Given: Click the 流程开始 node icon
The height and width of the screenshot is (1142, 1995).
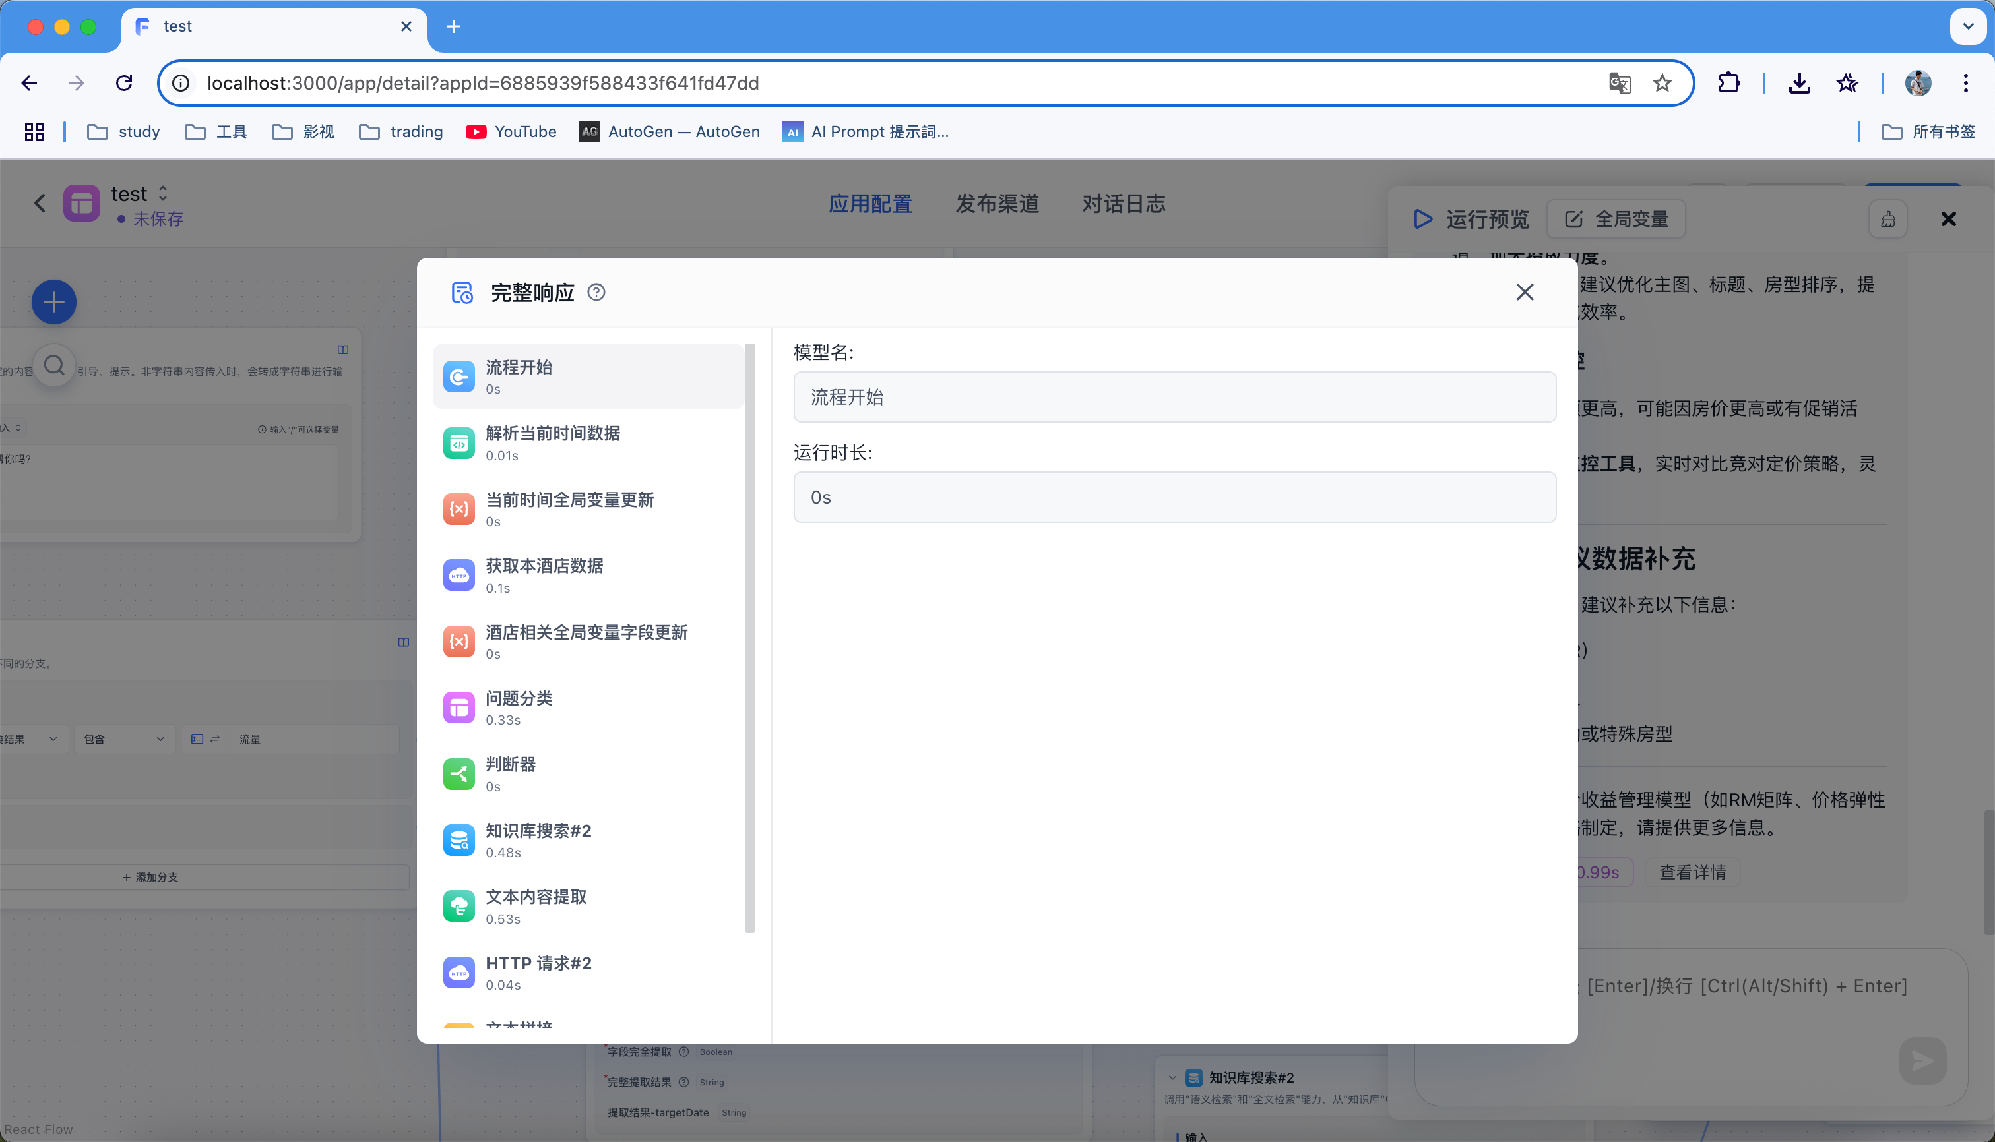Looking at the screenshot, I should 459,376.
